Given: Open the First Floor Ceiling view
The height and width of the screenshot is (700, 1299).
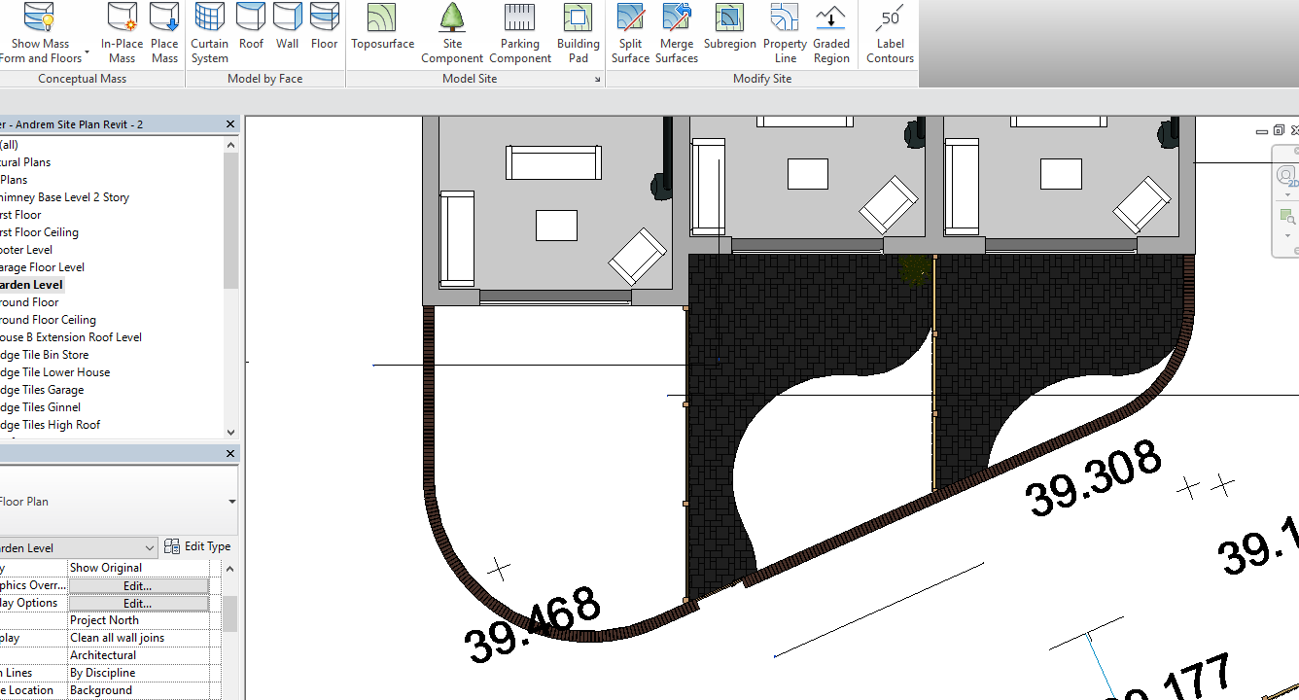Looking at the screenshot, I should [39, 232].
